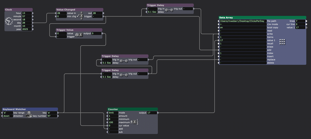
Task: Open the Counter mode 'limit' field
Action: (x=113, y=113)
